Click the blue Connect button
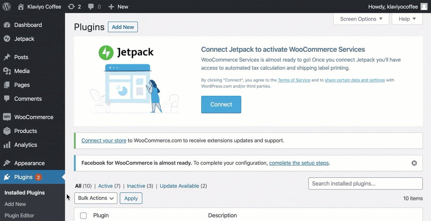Image resolution: width=431 pixels, height=221 pixels. [221, 104]
